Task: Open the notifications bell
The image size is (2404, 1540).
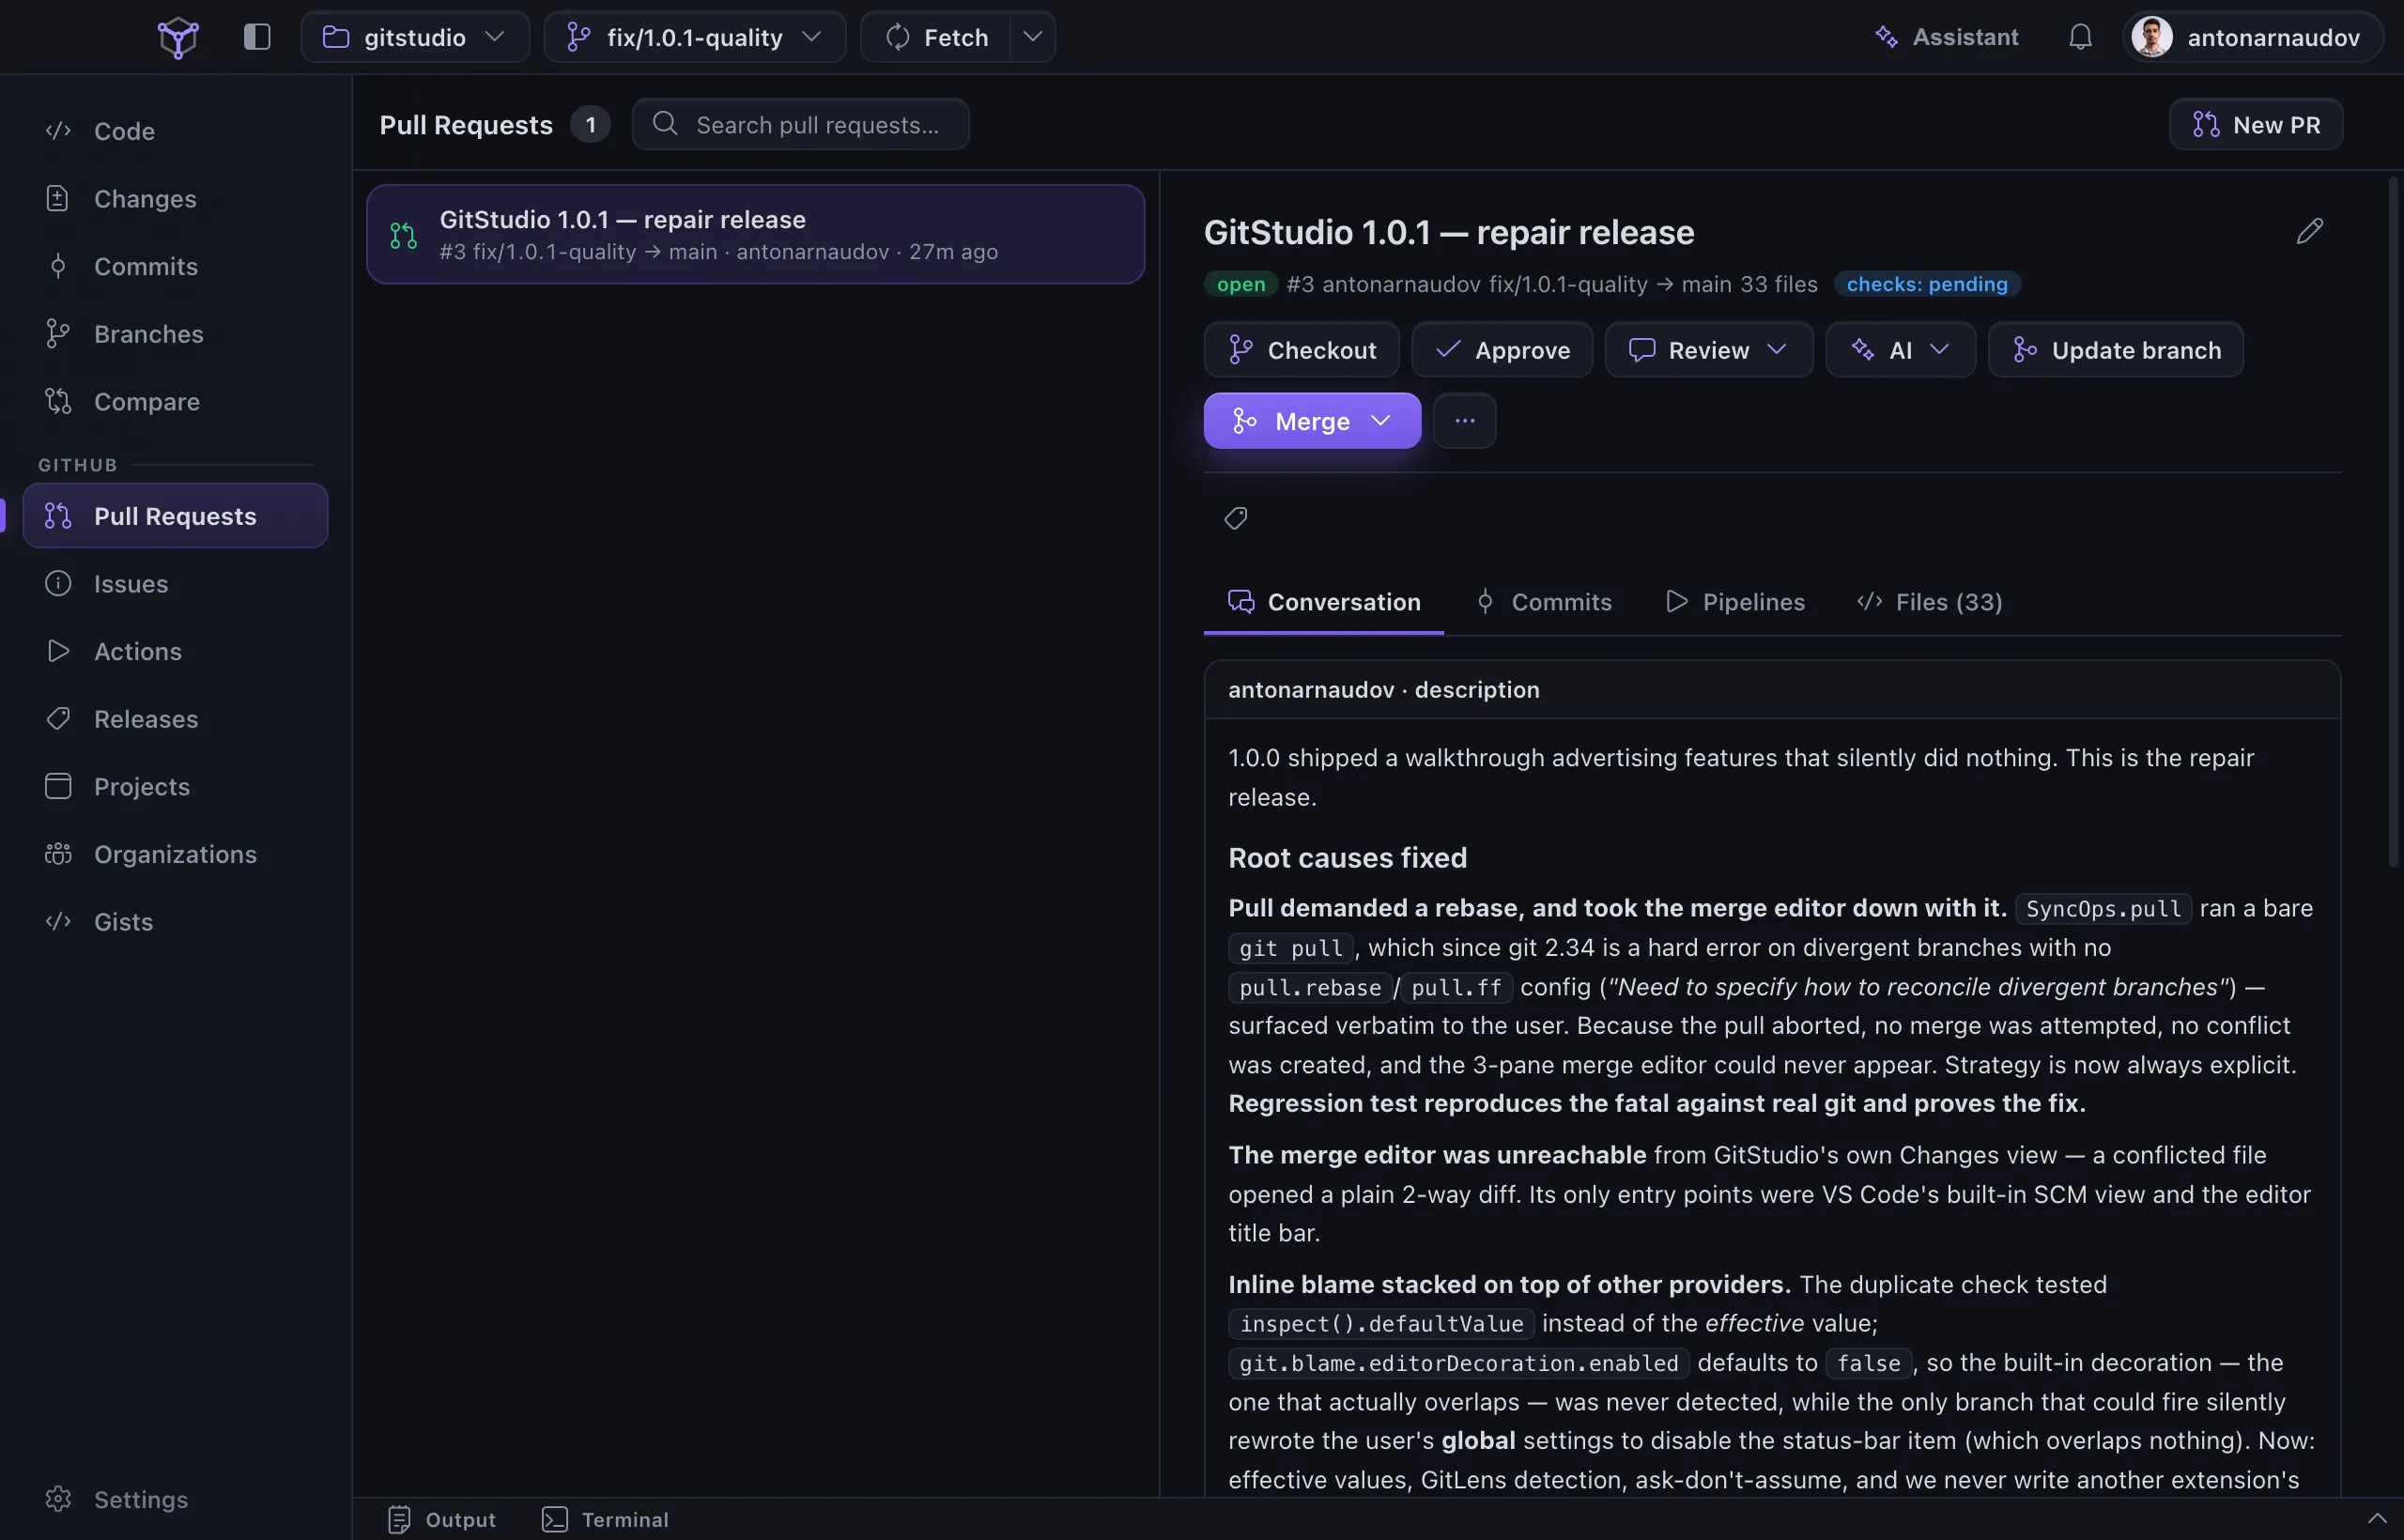Action: [2080, 37]
